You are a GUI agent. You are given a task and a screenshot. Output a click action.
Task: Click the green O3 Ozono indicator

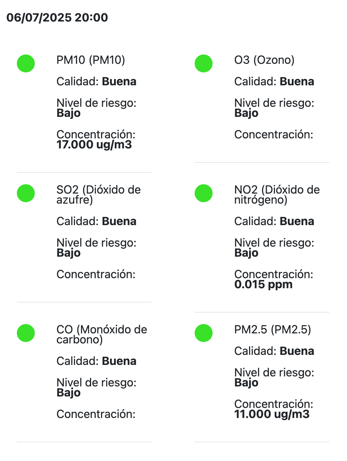(204, 63)
